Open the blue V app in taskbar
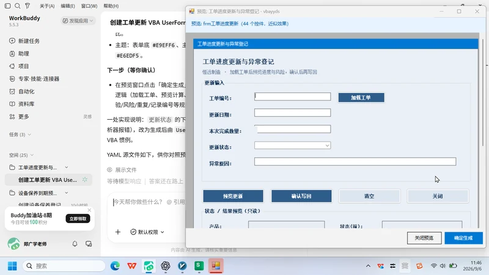The image size is (489, 275). click(x=182, y=266)
